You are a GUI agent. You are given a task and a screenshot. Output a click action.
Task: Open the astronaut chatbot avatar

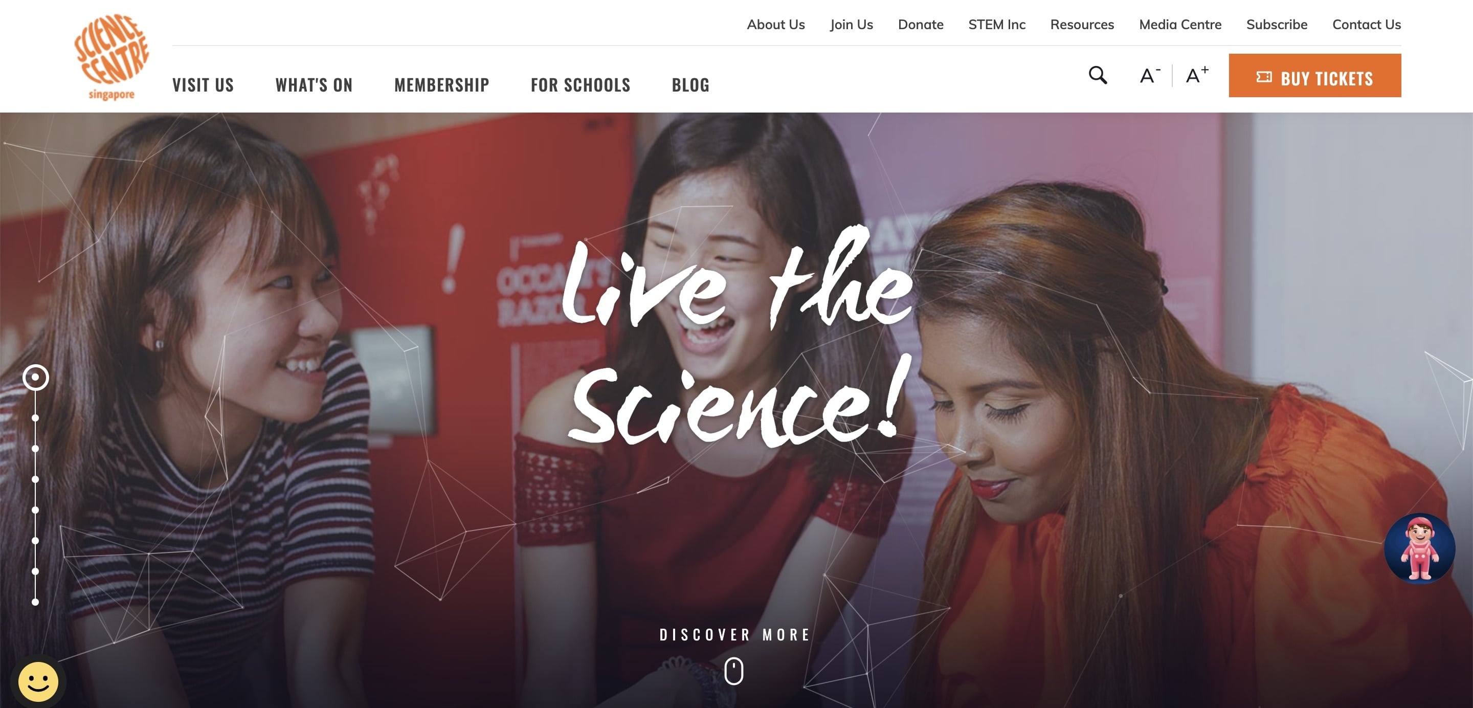[1419, 548]
